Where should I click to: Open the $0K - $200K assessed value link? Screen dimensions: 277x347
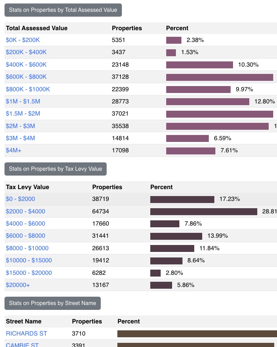pyautogui.click(x=23, y=40)
